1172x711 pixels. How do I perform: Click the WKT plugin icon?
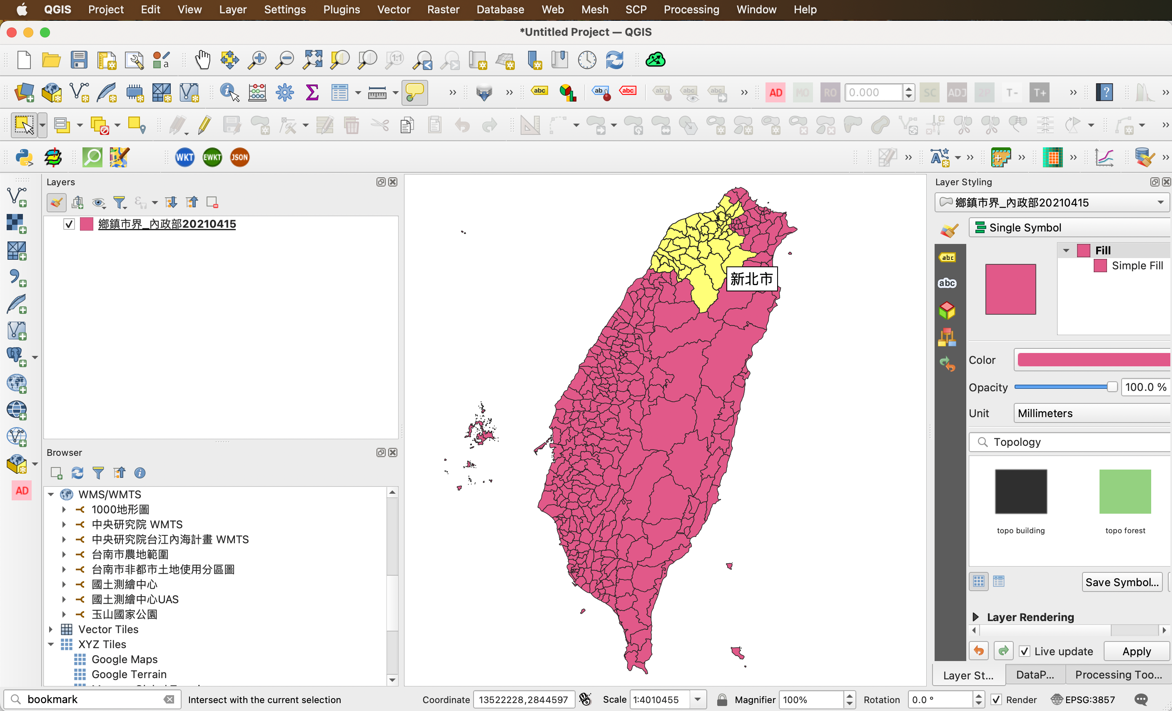185,157
